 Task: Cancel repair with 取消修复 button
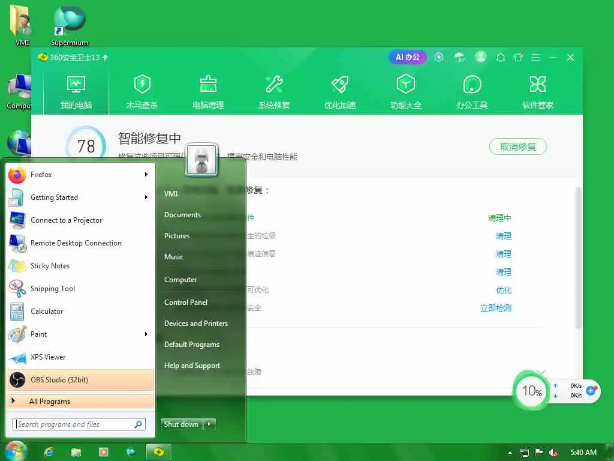tap(517, 146)
